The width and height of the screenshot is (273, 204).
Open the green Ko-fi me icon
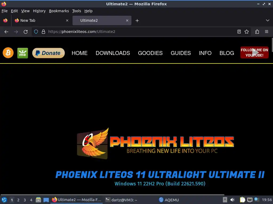pos(23,53)
